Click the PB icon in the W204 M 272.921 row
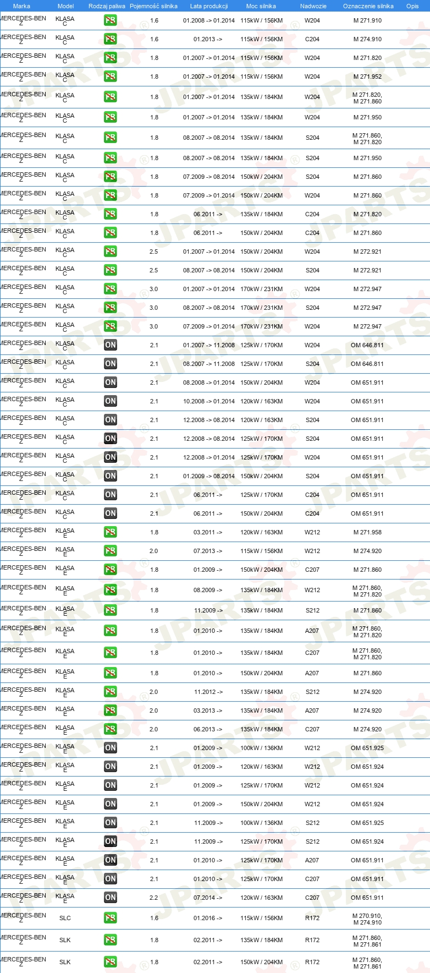The width and height of the screenshot is (430, 973). pos(110,252)
